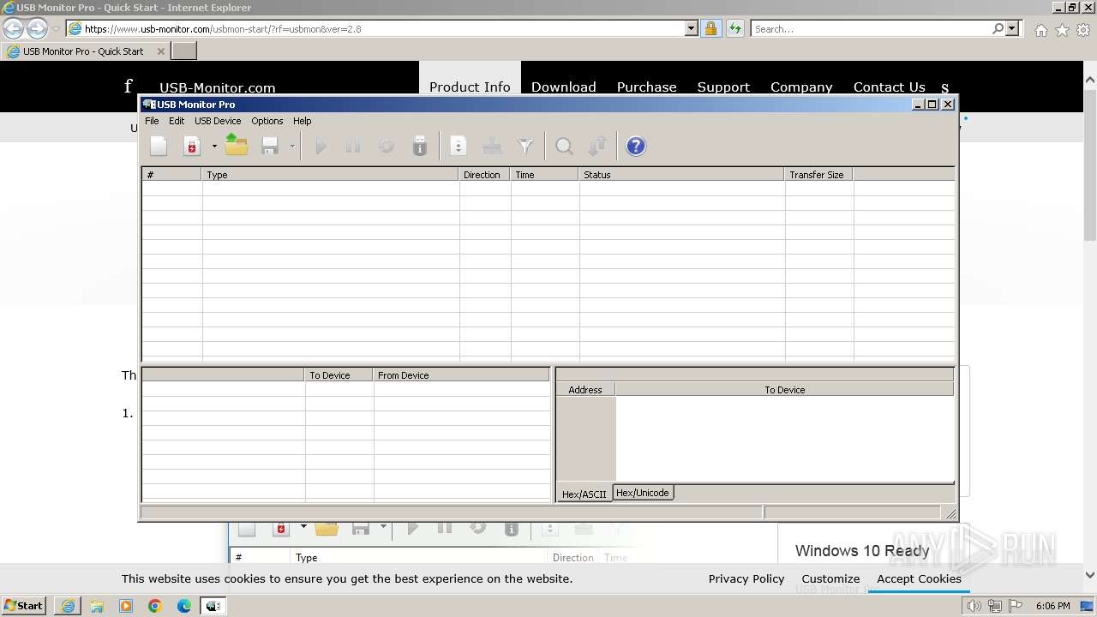Click the Type column header
The image size is (1097, 617).
[x=331, y=174]
